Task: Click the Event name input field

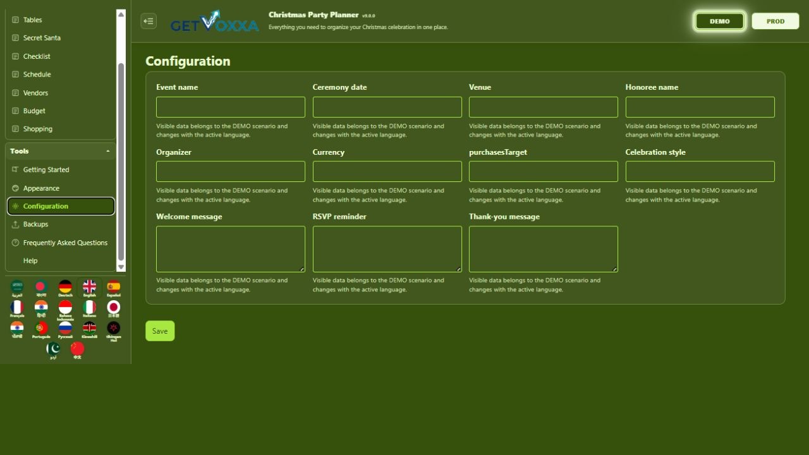Action: click(231, 107)
